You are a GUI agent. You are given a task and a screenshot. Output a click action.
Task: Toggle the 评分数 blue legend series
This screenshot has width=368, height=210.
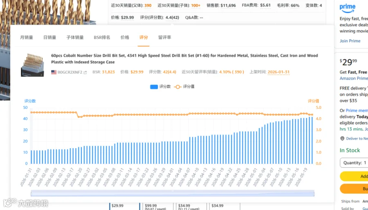tap(160, 87)
